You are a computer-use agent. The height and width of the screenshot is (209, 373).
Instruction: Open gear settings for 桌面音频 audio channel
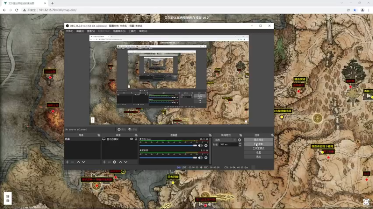coord(206,157)
